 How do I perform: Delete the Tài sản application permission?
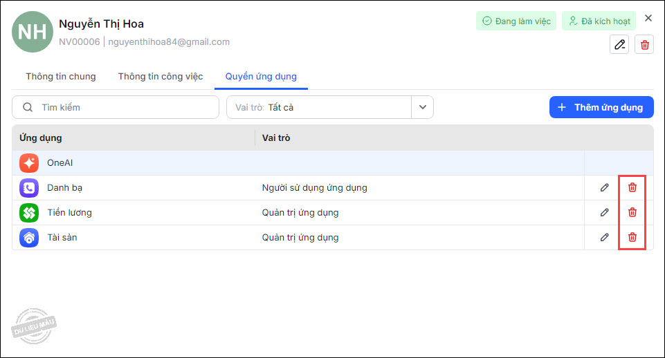632,237
